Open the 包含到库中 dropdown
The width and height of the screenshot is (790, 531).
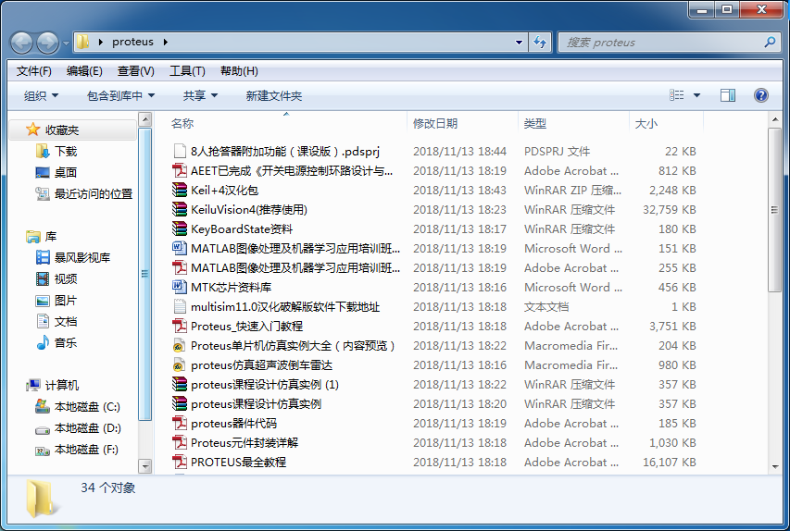coord(121,95)
